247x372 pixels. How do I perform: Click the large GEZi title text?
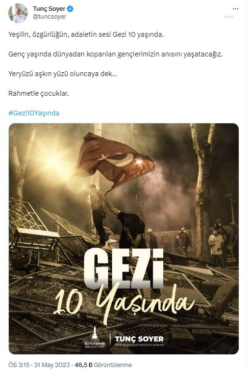point(124,269)
